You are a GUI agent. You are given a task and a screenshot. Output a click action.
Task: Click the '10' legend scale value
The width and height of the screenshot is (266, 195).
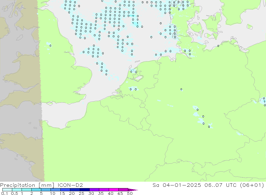(x=53, y=193)
